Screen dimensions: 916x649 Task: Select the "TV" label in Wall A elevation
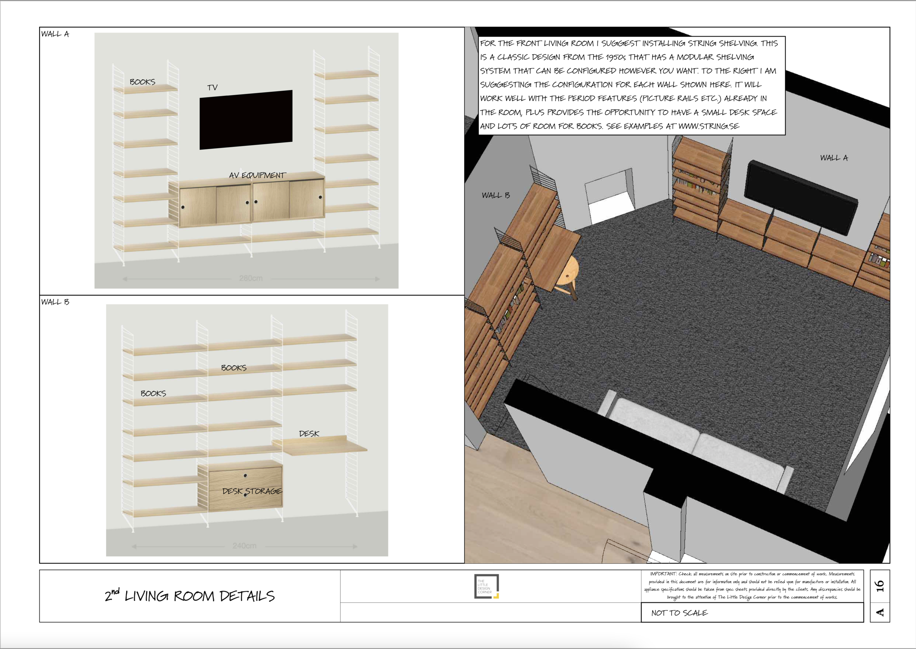click(212, 87)
